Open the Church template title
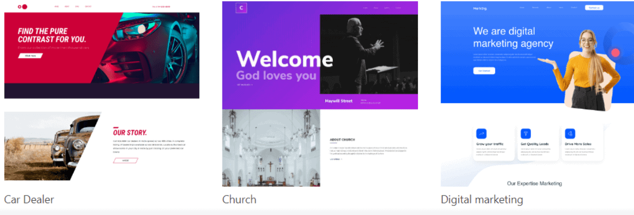Screen dimensions: 634x215 tap(239, 200)
